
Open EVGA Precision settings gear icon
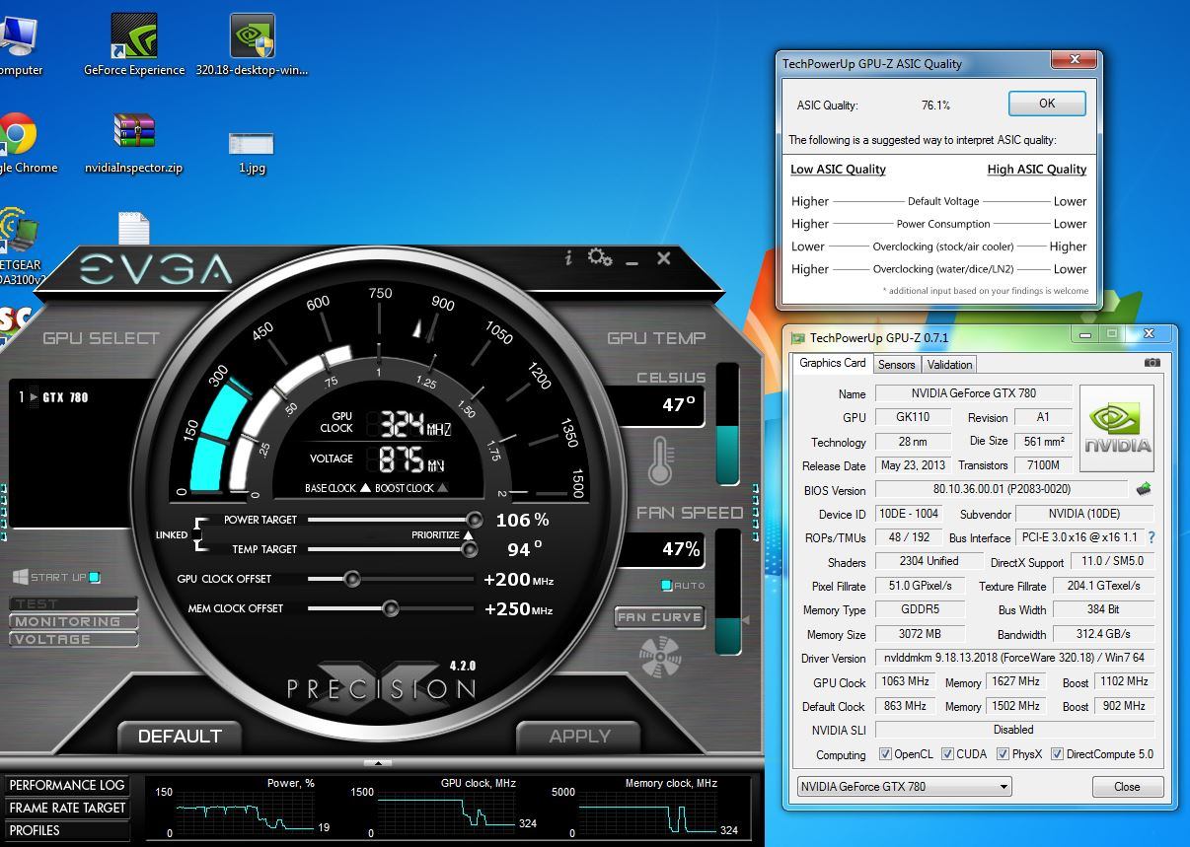click(599, 257)
